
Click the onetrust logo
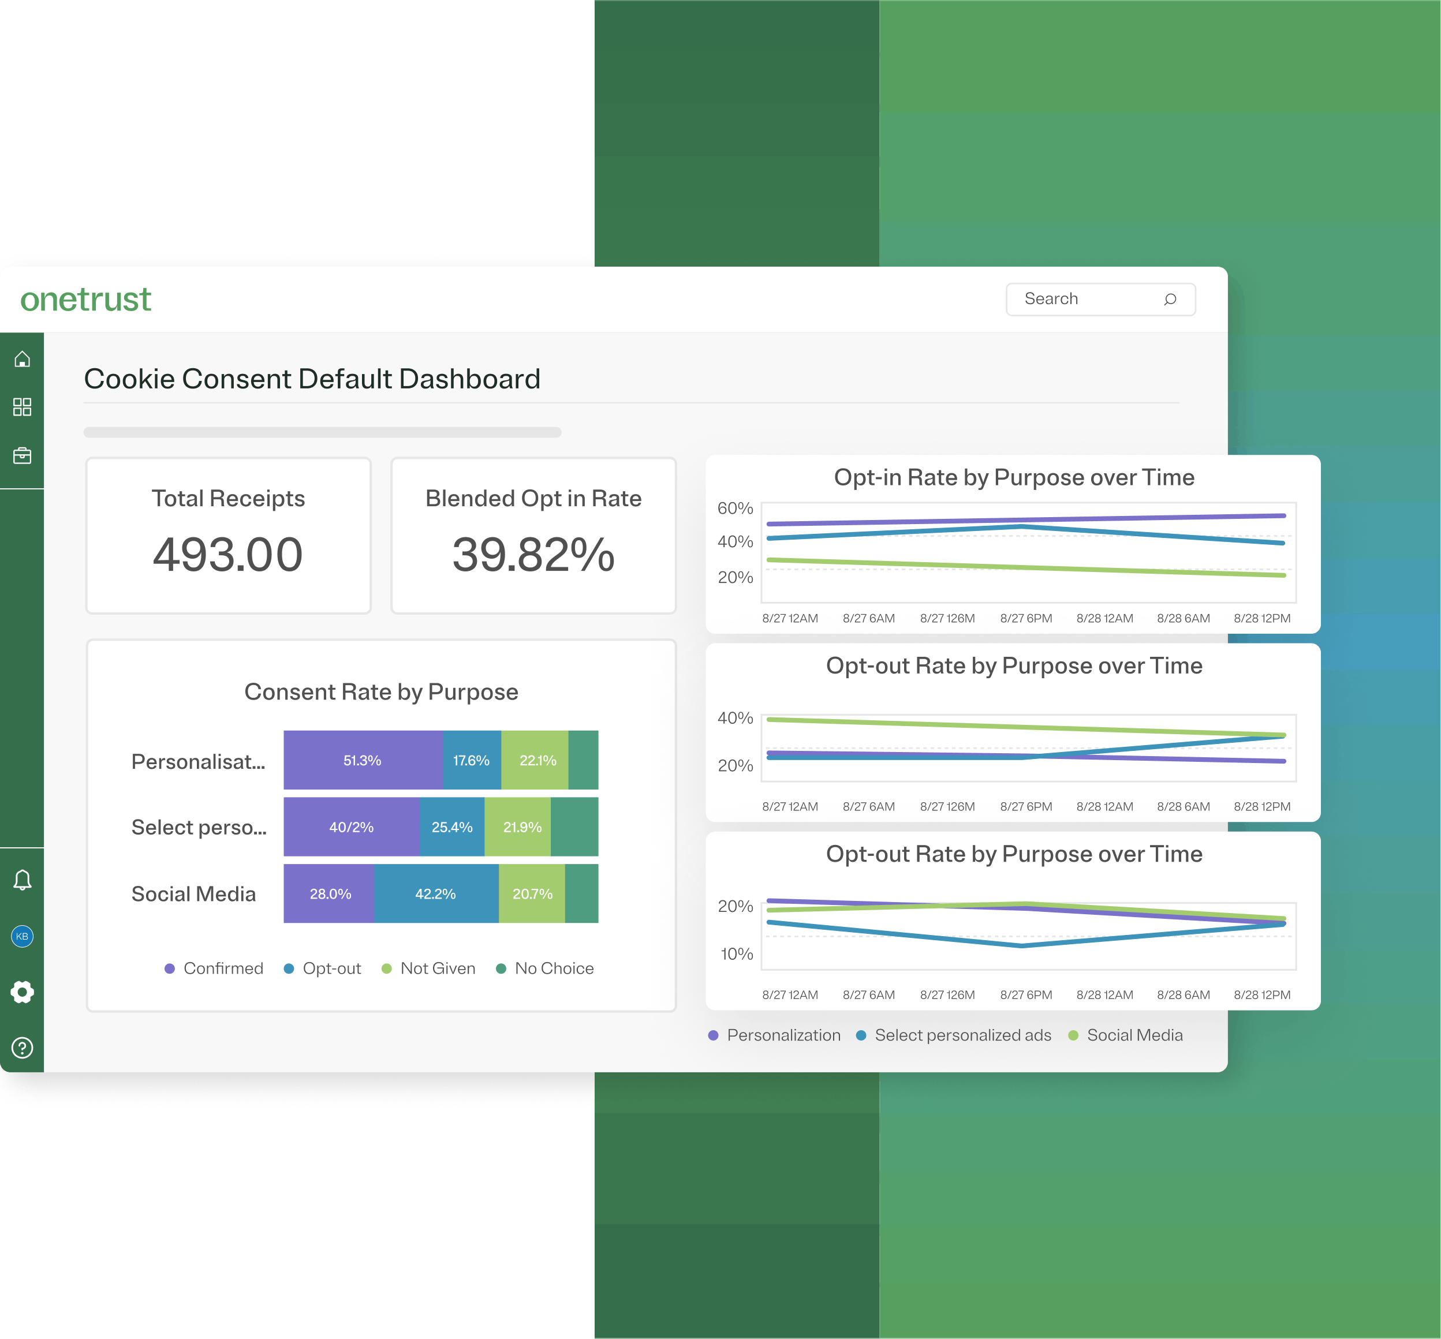click(85, 299)
